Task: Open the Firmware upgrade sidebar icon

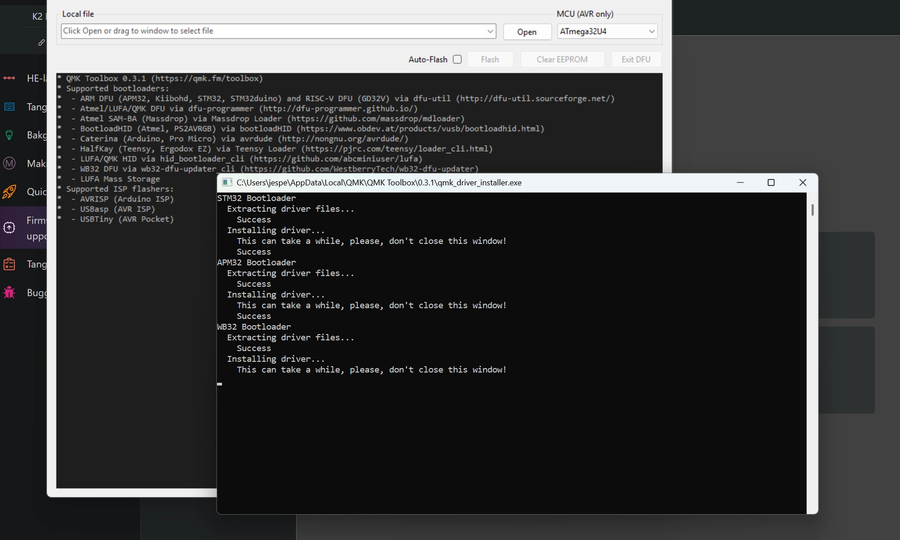Action: [9, 228]
